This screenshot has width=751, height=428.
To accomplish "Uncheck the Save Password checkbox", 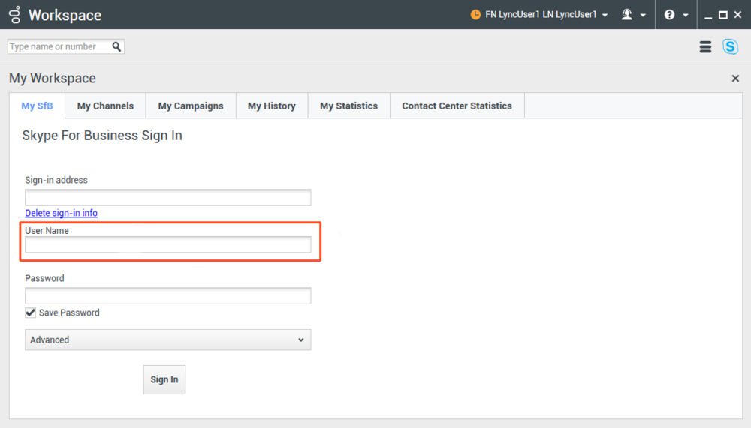I will point(30,313).
